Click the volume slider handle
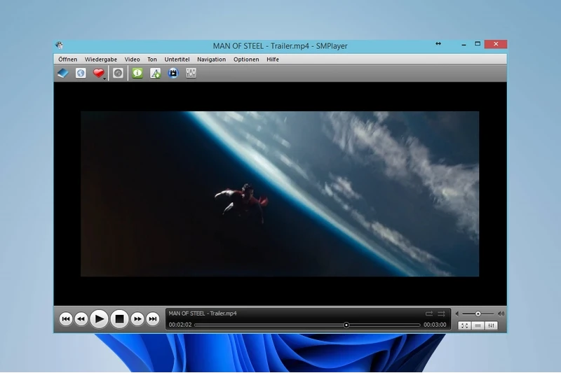This screenshot has height=373, width=561. pos(478,314)
